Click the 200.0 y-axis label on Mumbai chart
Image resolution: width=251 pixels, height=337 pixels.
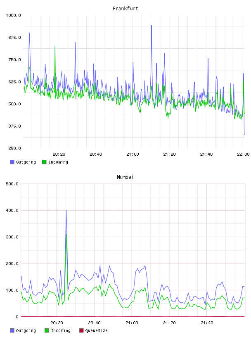point(12,263)
